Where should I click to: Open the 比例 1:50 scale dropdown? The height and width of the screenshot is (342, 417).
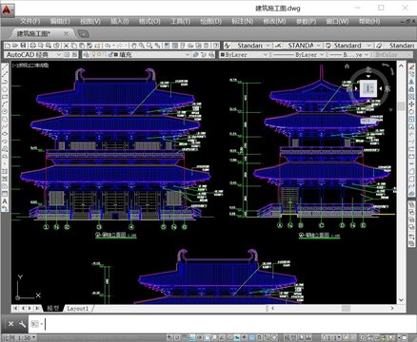tap(18, 337)
